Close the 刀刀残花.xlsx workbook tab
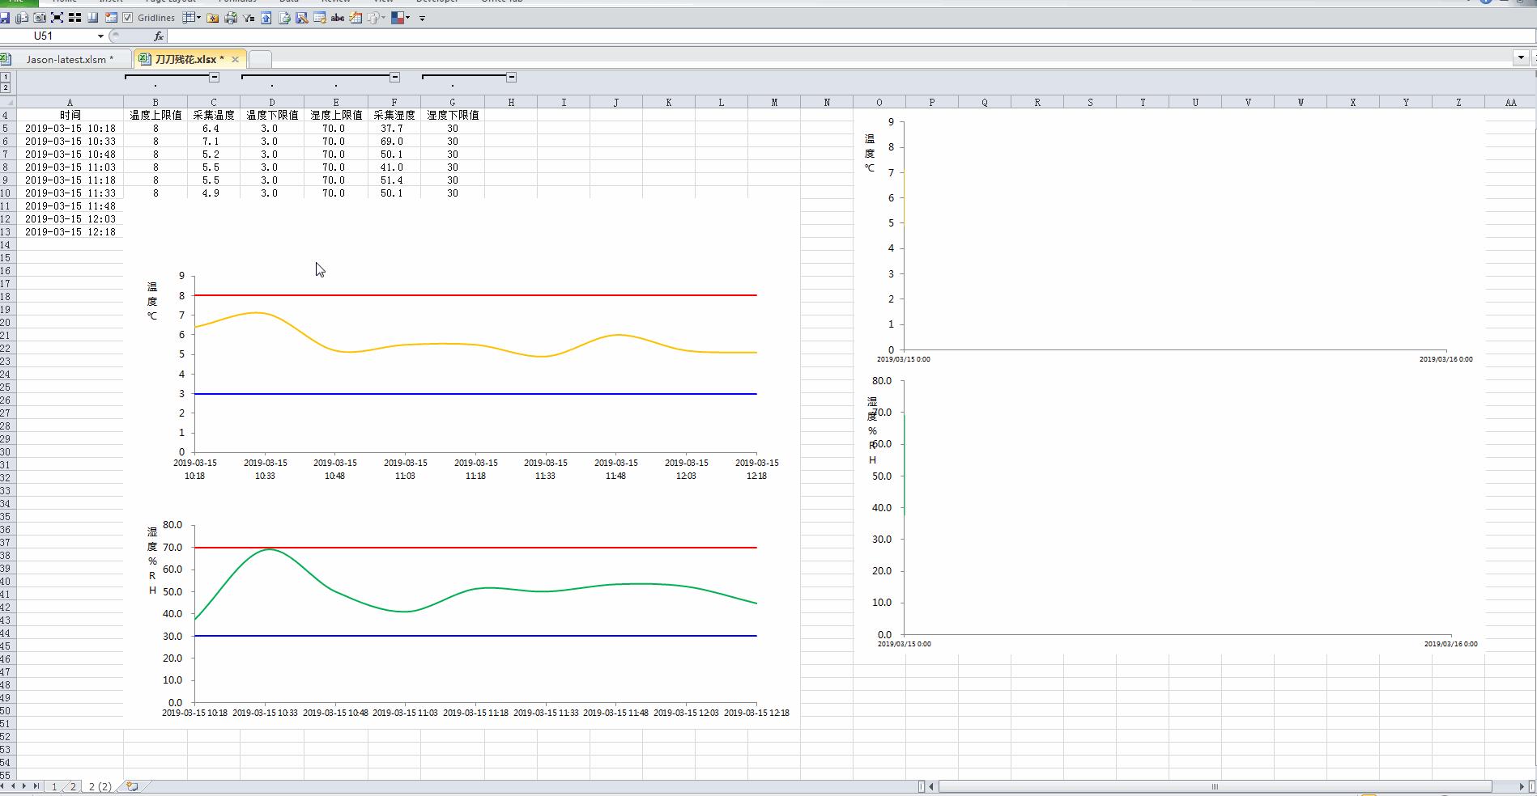Viewport: 1537px width, 796px height. (235, 59)
